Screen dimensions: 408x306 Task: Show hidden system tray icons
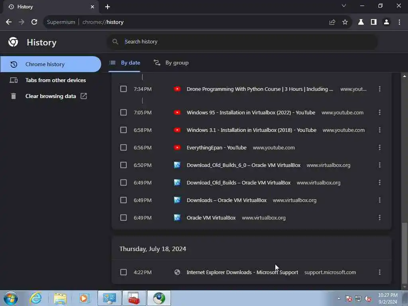pos(339,298)
